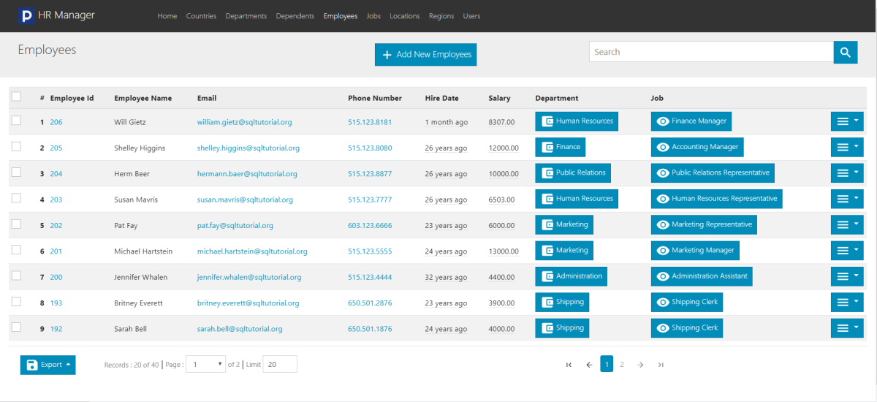877x402 pixels.
Task: Click the Limit records input field
Action: tap(279, 364)
